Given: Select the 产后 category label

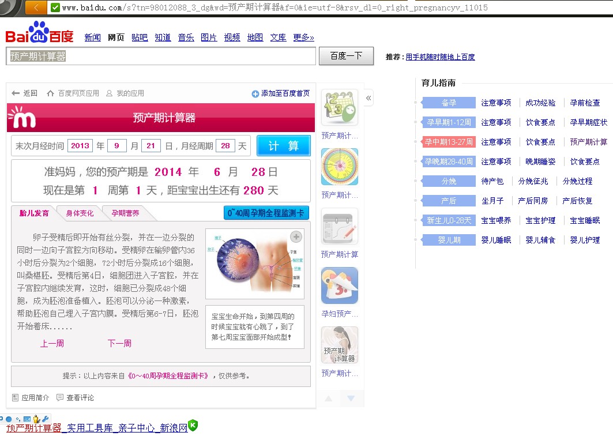Looking at the screenshot, I should 449,201.
